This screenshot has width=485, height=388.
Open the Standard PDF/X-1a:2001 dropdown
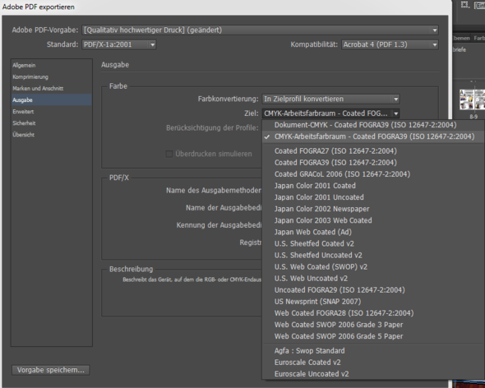tap(119, 44)
